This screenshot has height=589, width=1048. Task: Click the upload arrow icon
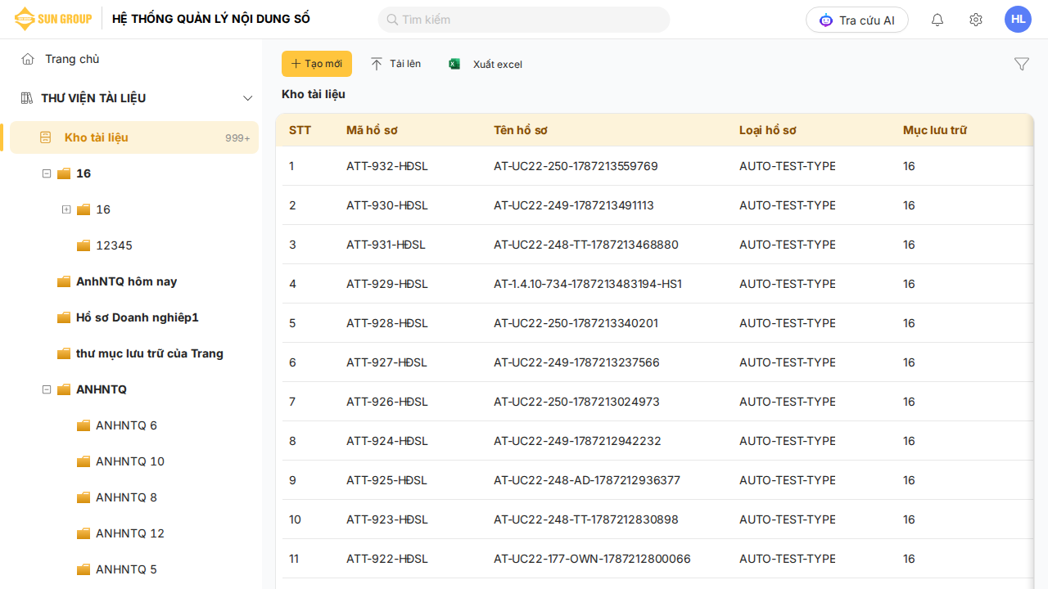377,64
